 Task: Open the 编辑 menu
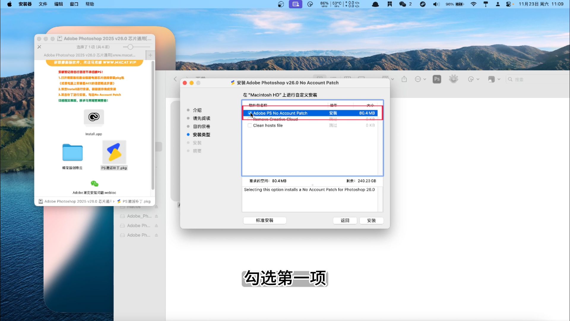pos(58,4)
